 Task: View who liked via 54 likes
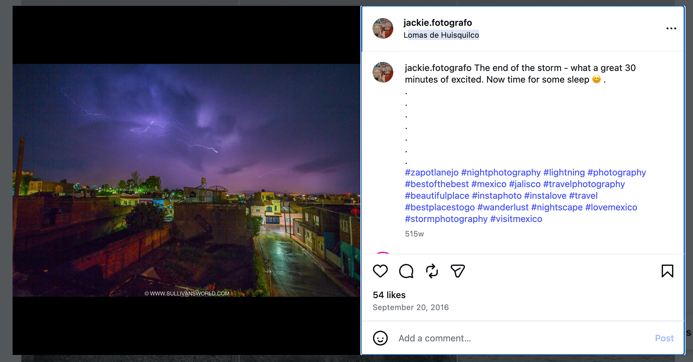pyautogui.click(x=389, y=295)
